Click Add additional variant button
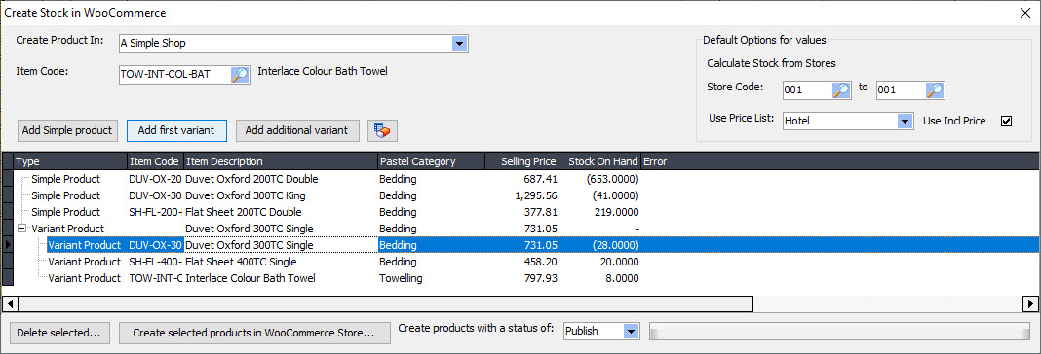The height and width of the screenshot is (354, 1041). coord(296,130)
